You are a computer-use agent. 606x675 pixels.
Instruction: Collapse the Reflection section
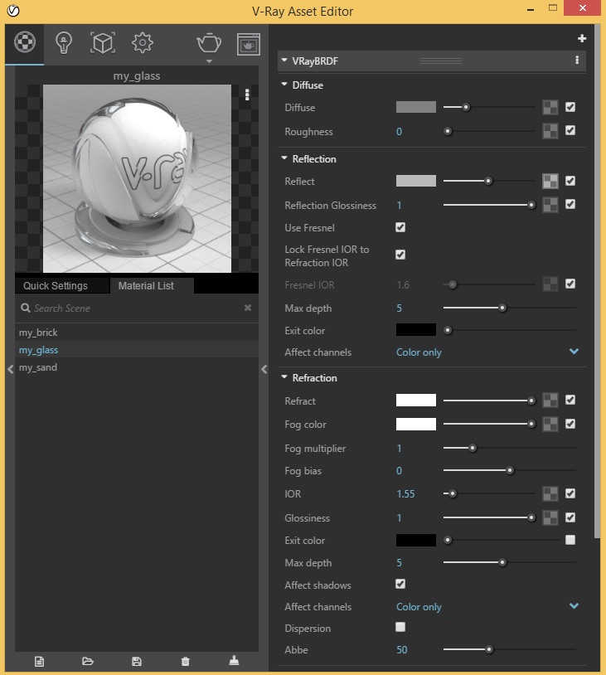[284, 158]
